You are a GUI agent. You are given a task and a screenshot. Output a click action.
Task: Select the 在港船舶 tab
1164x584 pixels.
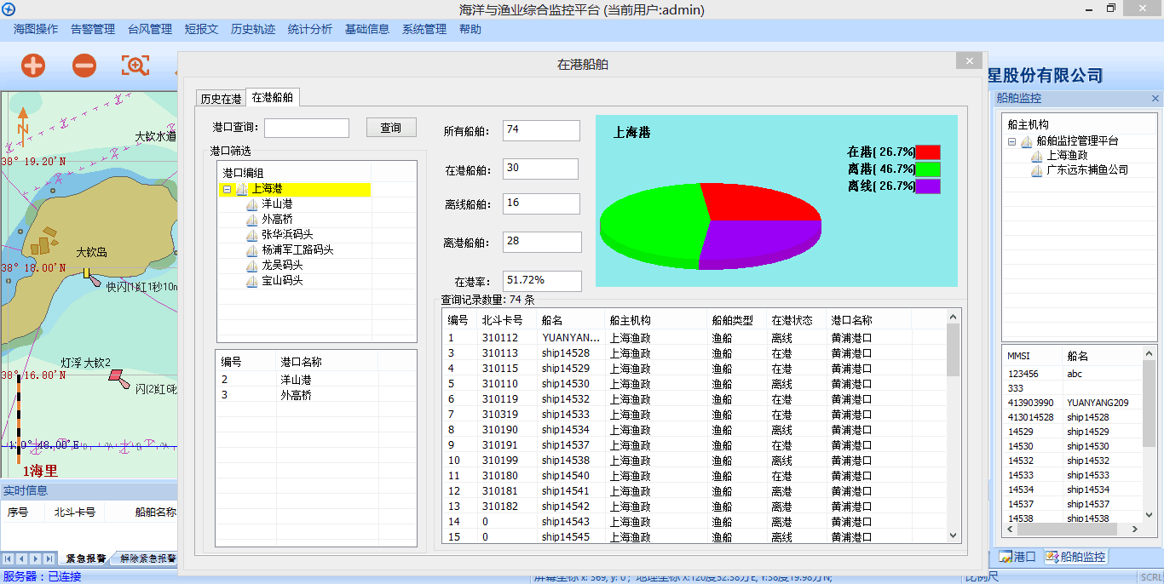[x=273, y=97]
